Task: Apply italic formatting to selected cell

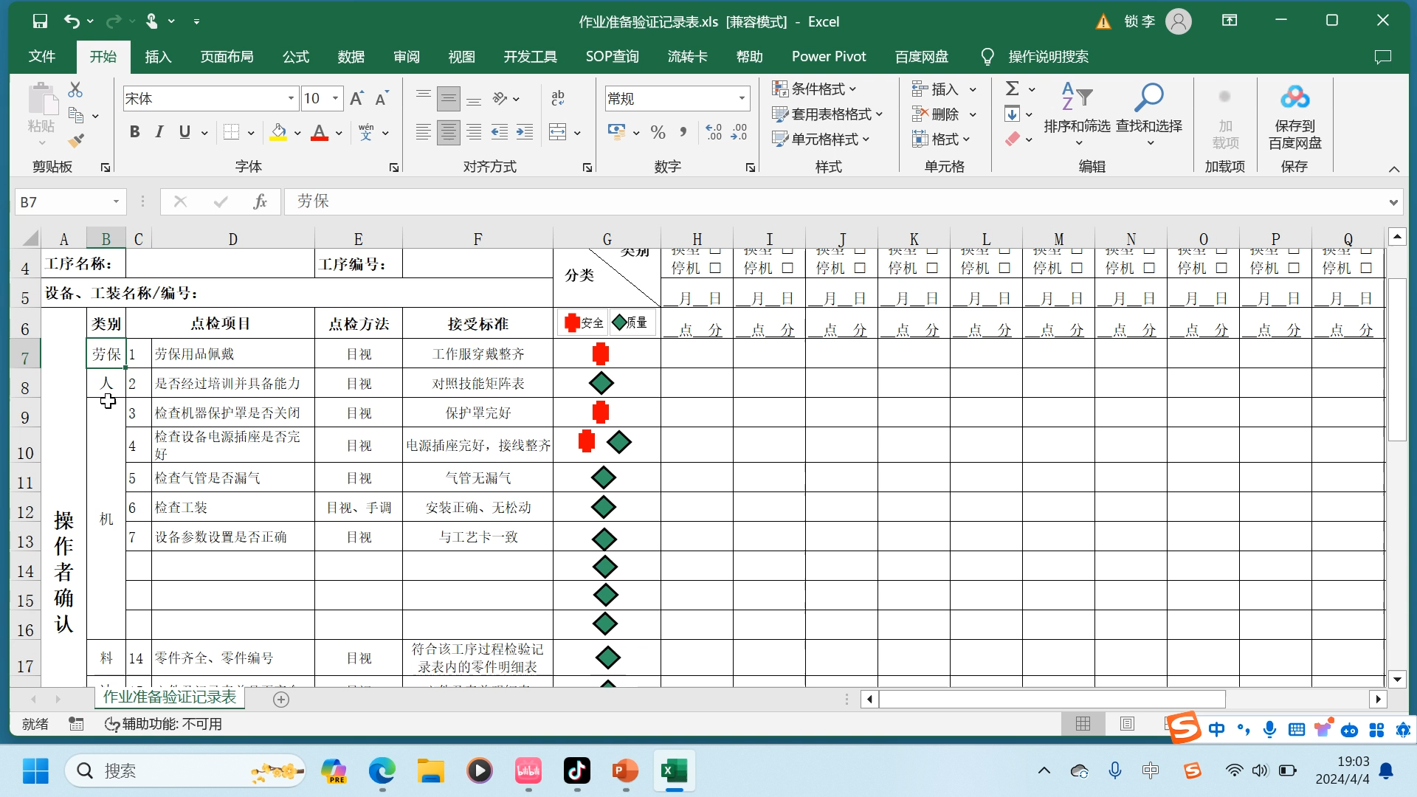Action: (x=159, y=132)
